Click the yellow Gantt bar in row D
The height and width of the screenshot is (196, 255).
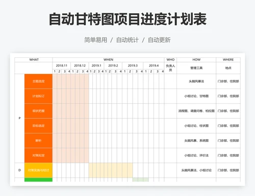111,170
